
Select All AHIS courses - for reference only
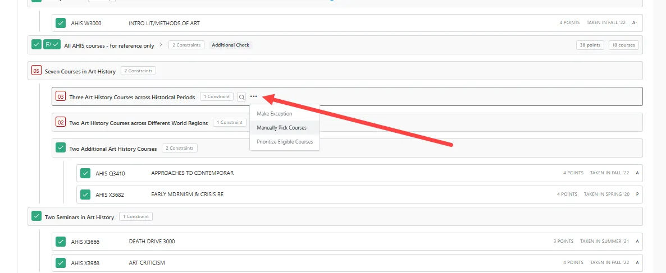pyautogui.click(x=109, y=46)
